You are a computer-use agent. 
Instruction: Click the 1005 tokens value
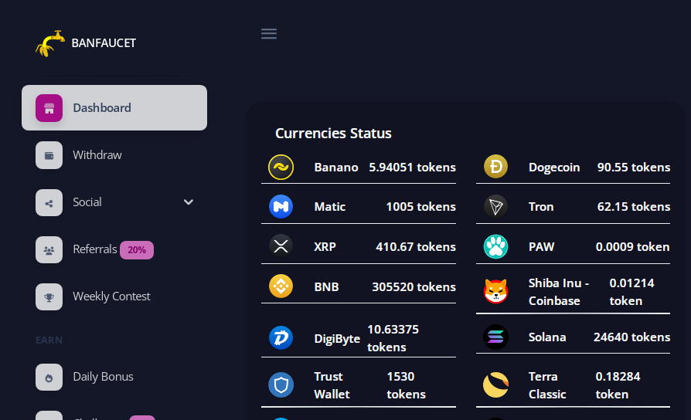tap(420, 206)
